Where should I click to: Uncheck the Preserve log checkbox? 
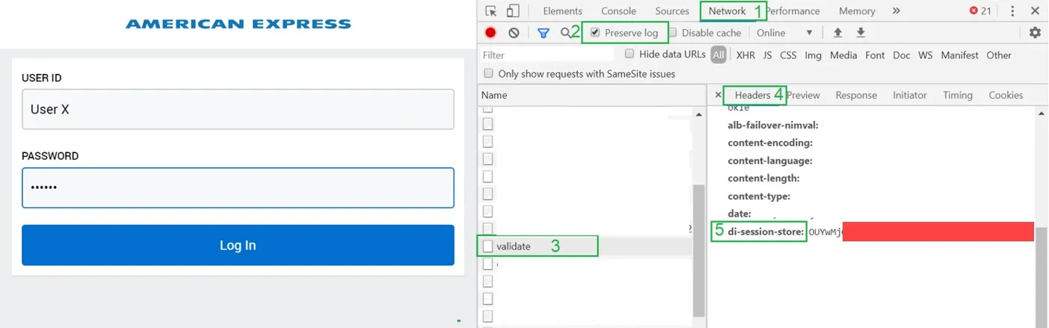(x=595, y=33)
